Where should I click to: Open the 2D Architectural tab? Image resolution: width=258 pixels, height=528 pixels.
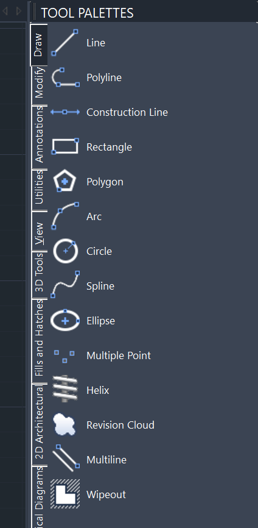point(40,423)
